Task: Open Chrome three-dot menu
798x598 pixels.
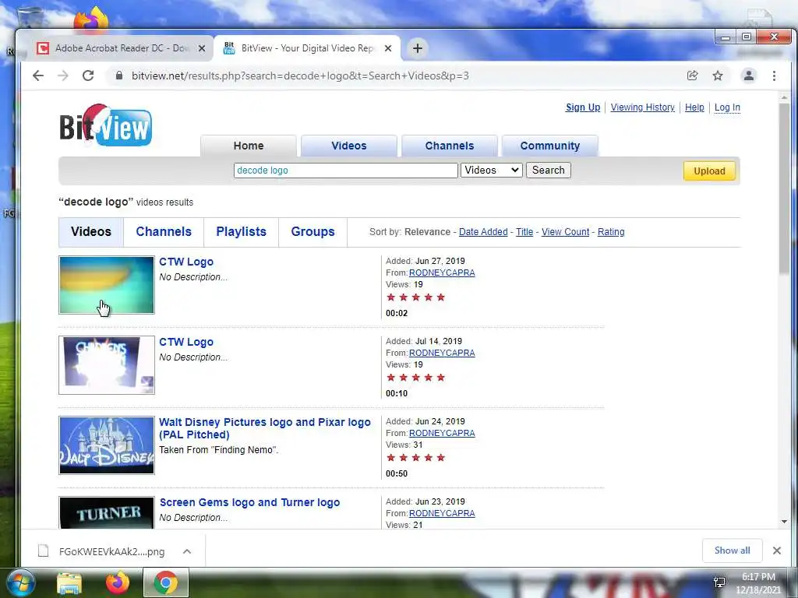Action: coord(774,76)
